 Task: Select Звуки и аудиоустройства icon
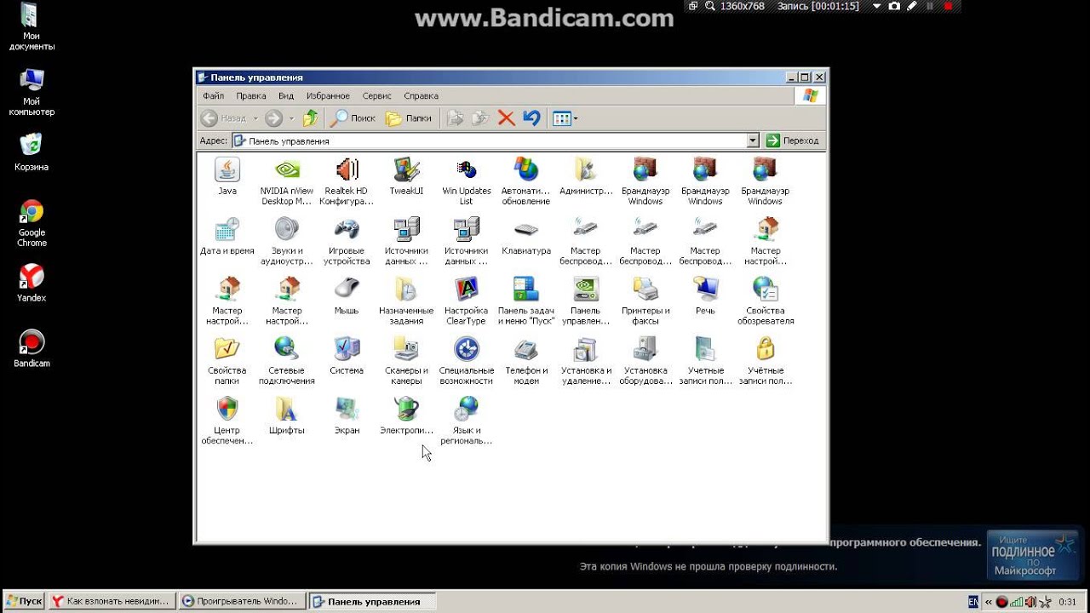287,241
